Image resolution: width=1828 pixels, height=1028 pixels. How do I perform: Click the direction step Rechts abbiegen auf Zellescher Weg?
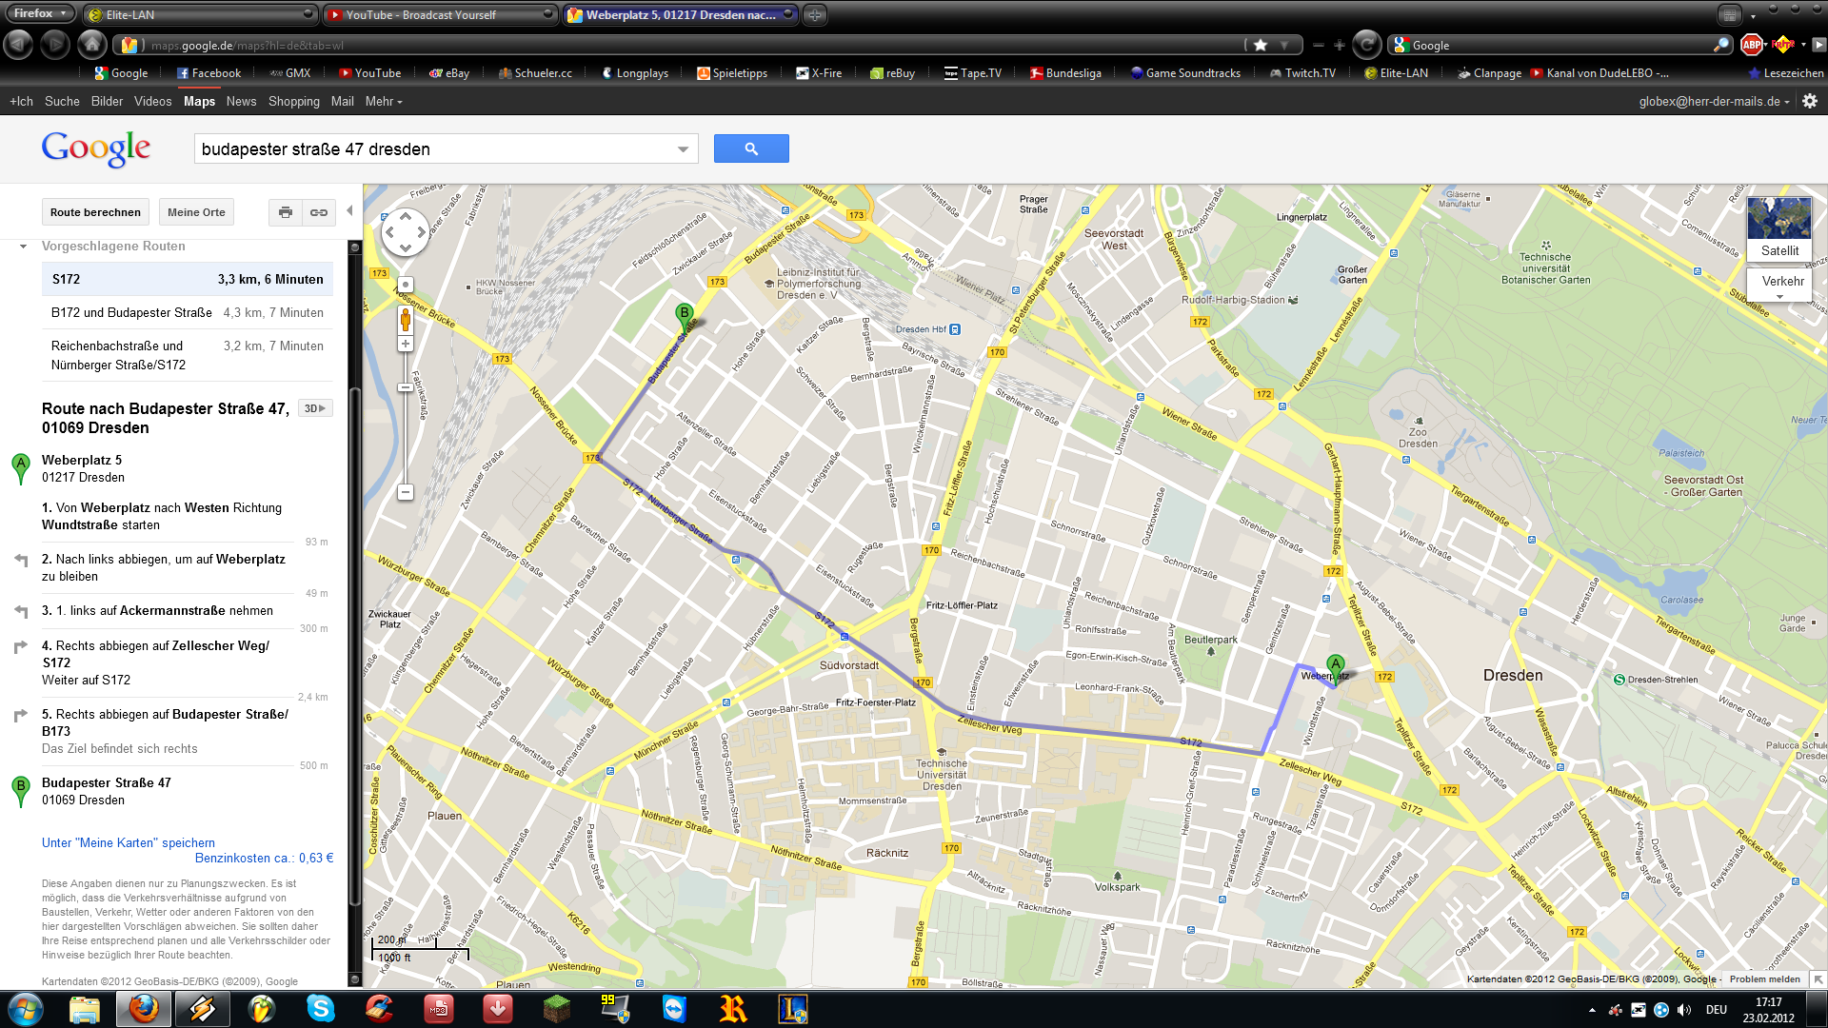(x=171, y=662)
